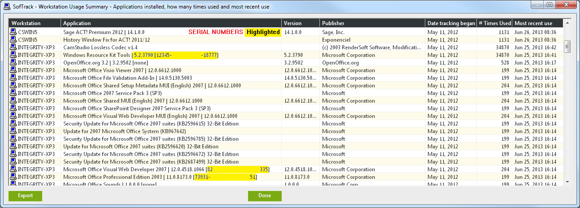The image size is (580, 208).
Task: Click the SofTrack title bar icon
Action: tap(7, 6)
